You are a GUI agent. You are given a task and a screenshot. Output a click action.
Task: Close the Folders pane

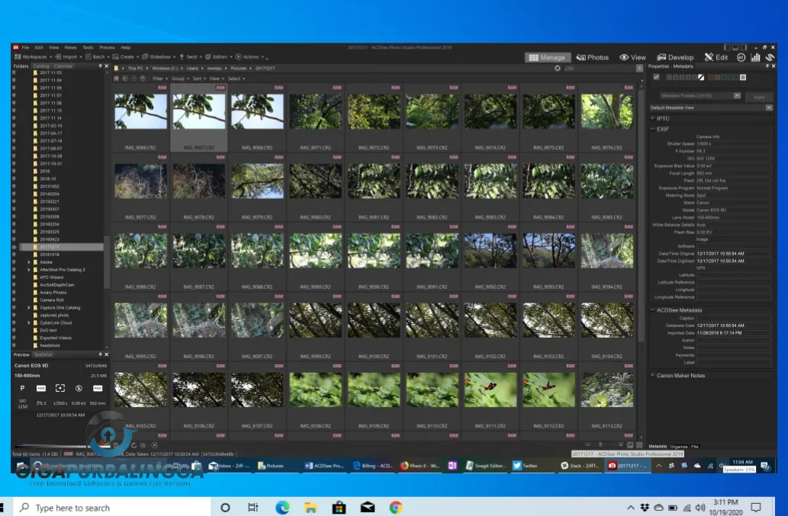pos(107,66)
